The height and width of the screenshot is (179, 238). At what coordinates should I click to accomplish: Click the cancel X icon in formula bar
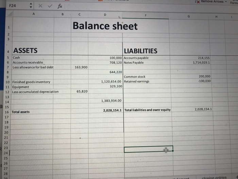click(40, 6)
